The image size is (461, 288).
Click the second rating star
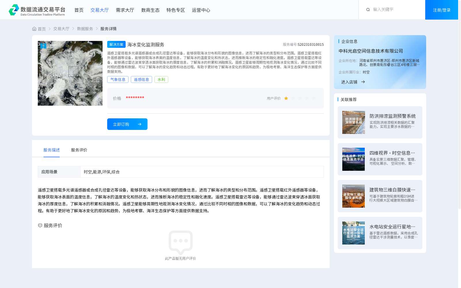(x=293, y=98)
